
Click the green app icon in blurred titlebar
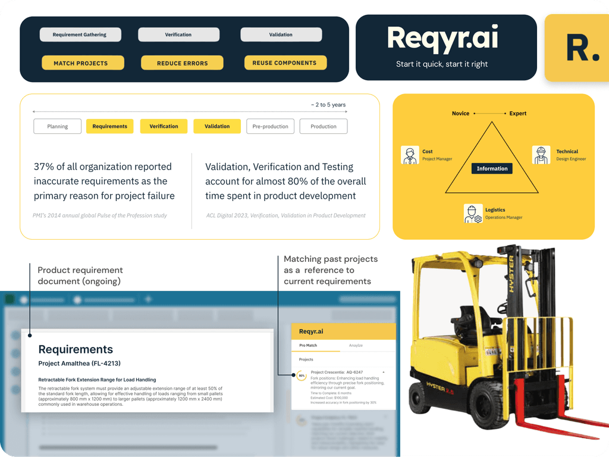point(10,299)
